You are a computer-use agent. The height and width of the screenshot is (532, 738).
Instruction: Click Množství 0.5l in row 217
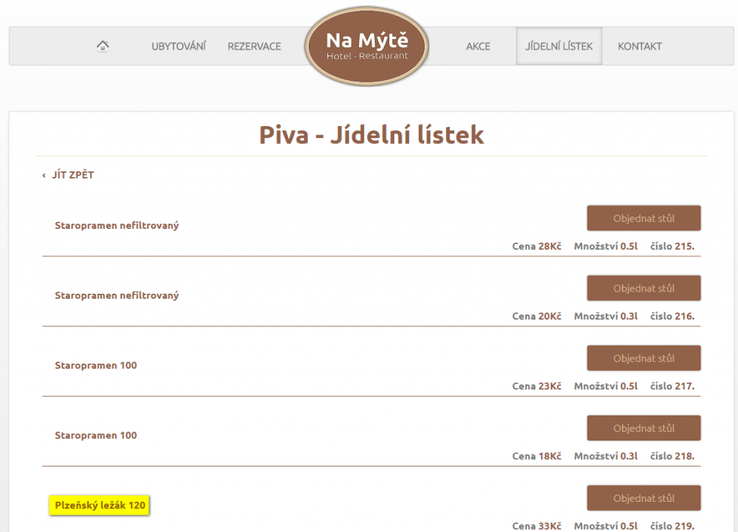[605, 387]
